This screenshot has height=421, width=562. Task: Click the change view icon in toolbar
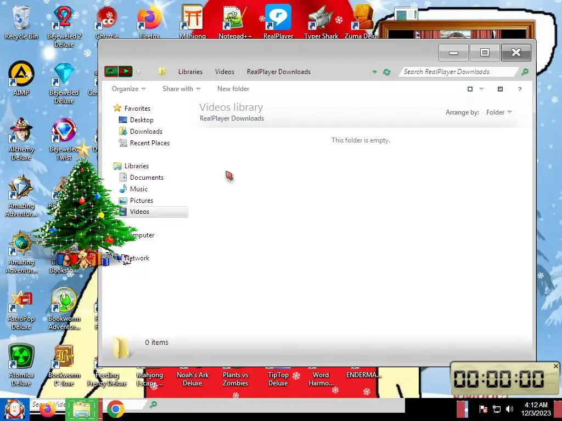470,89
